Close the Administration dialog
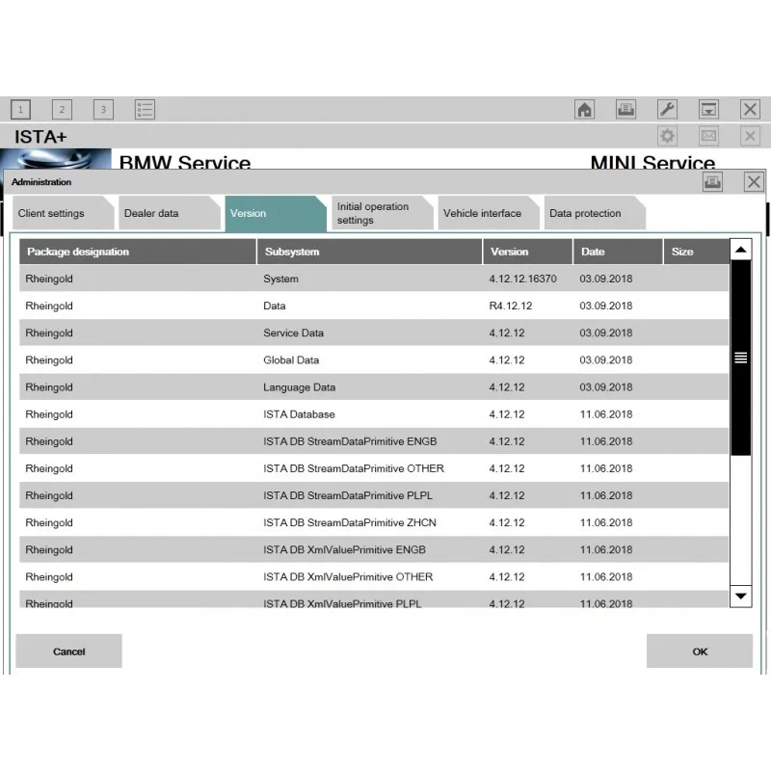Screen dimensions: 771x771 [754, 182]
